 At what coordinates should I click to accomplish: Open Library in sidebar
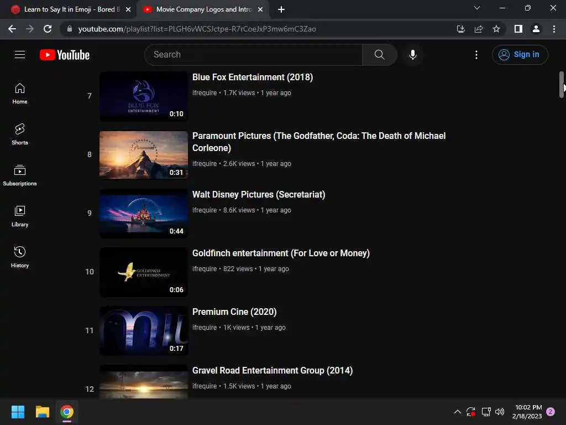[20, 216]
